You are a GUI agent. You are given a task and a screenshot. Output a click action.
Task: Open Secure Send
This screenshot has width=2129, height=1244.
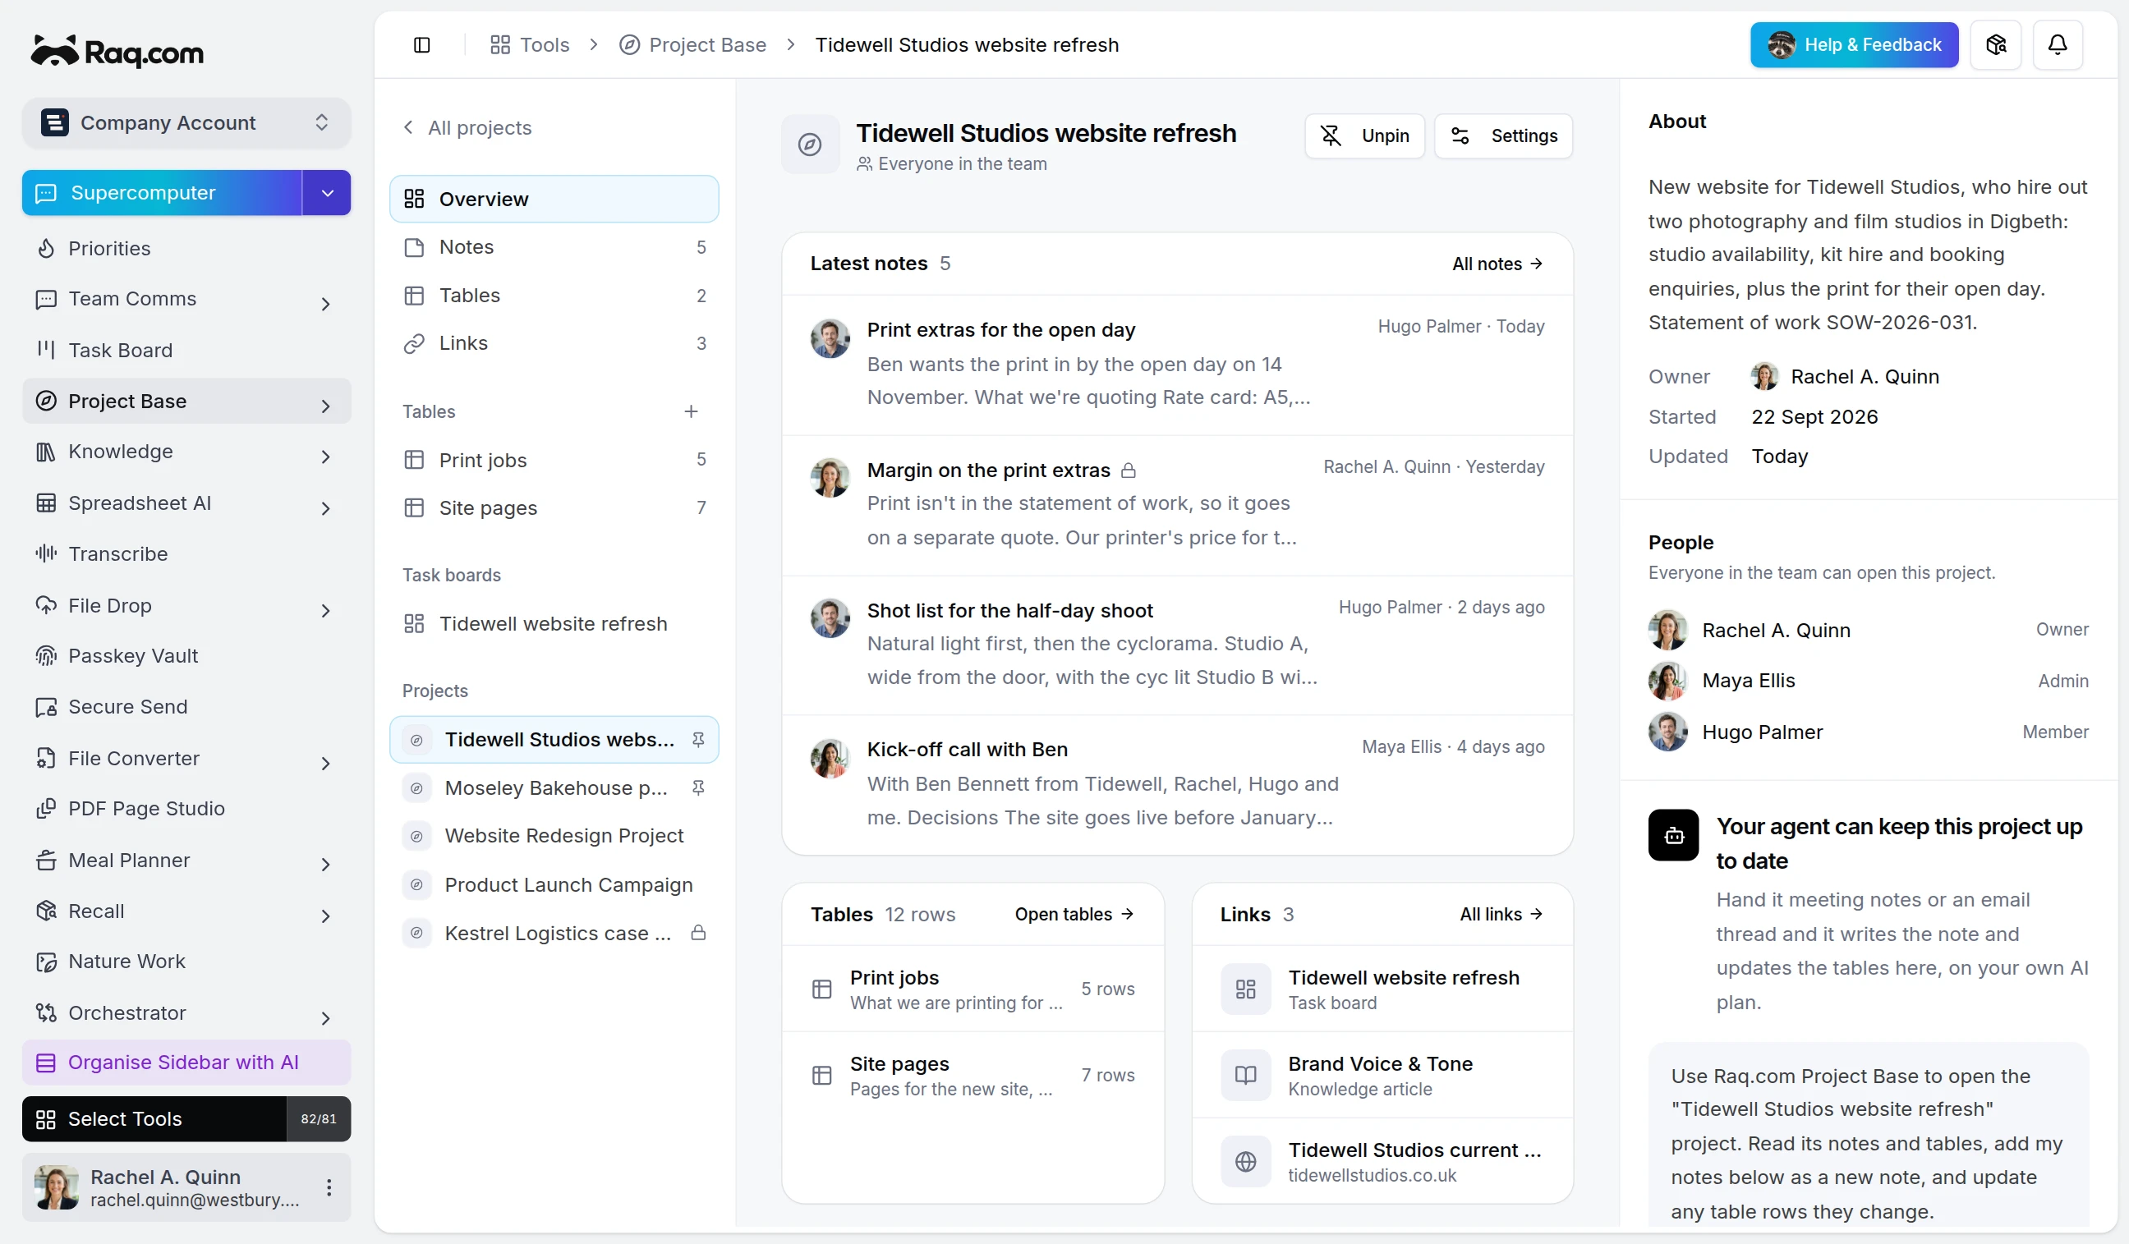coord(186,707)
